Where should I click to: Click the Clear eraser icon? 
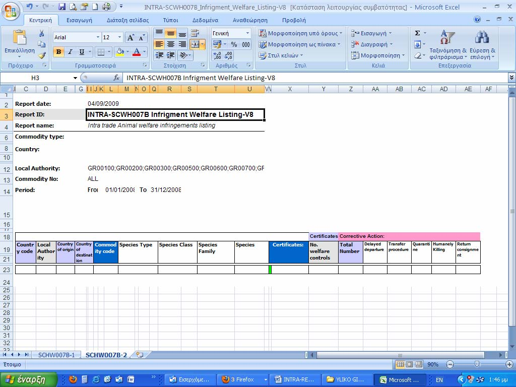coord(417,55)
